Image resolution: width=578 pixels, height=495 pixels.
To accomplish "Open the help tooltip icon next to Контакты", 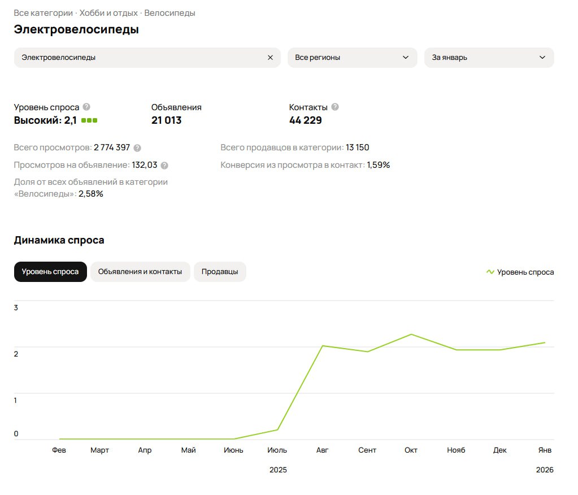I will click(x=335, y=107).
